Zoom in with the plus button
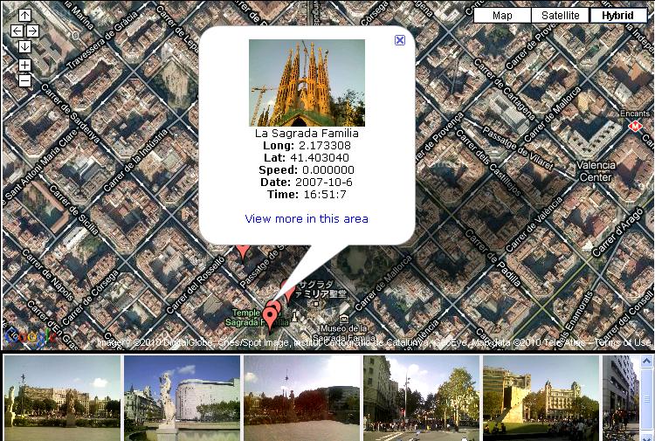This screenshot has width=655, height=441. pos(24,65)
